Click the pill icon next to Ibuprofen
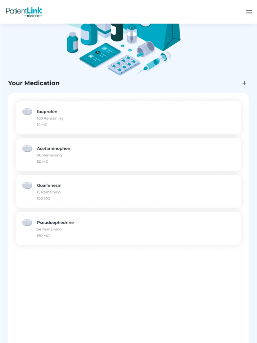This screenshot has height=343, width=257. pyautogui.click(x=27, y=111)
